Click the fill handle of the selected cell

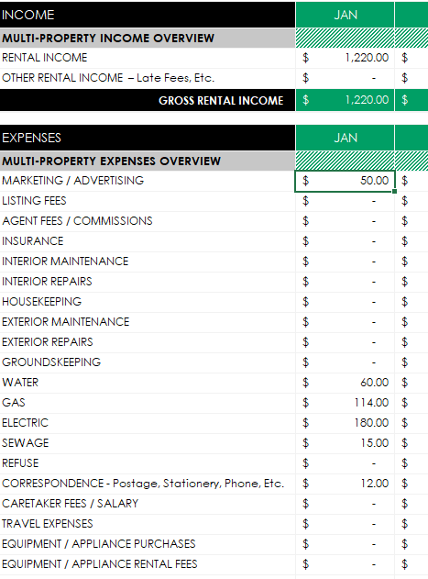(x=394, y=191)
